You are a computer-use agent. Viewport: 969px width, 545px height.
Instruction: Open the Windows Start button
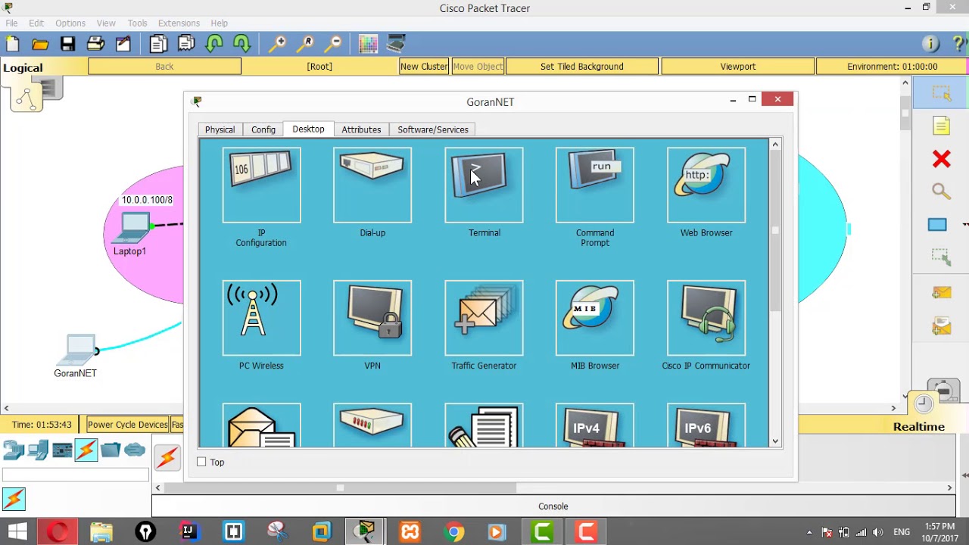[17, 532]
